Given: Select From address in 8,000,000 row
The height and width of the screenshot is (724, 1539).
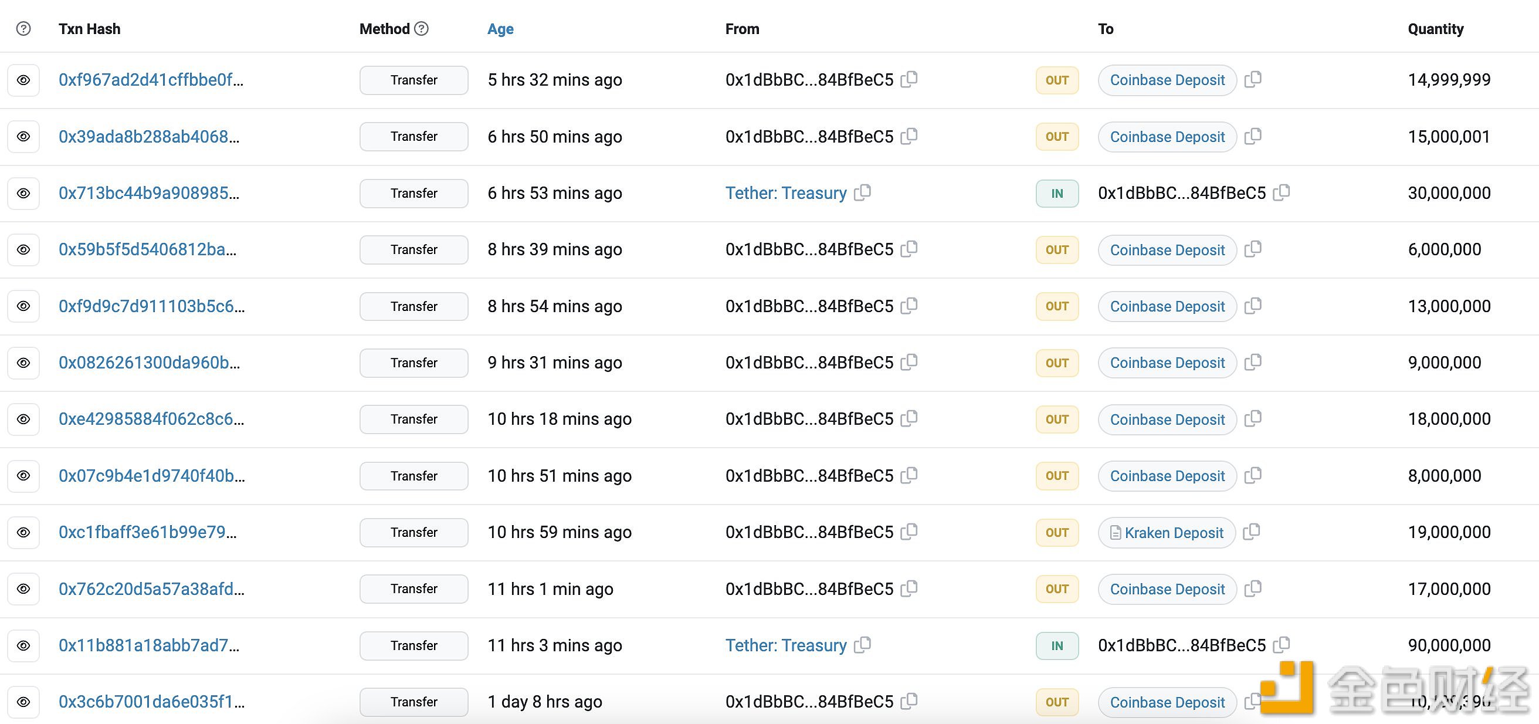Looking at the screenshot, I should click(809, 476).
